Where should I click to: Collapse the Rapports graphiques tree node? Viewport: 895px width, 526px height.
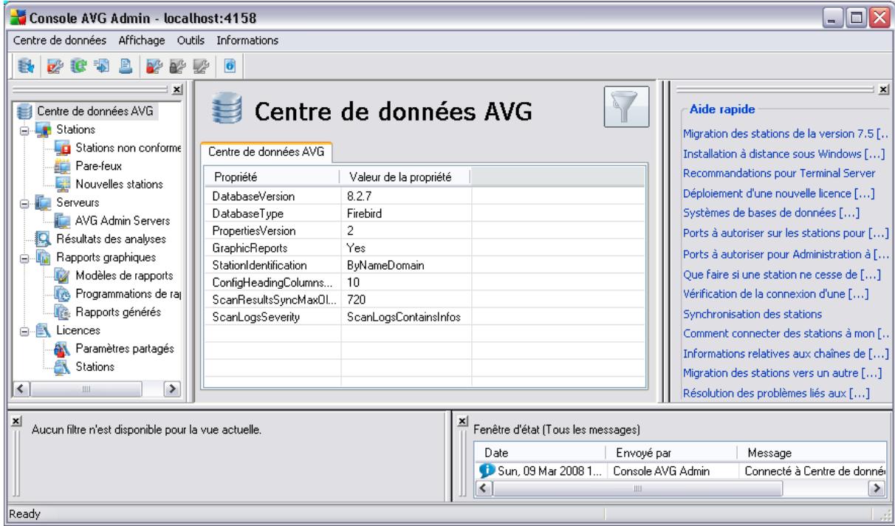tap(24, 258)
